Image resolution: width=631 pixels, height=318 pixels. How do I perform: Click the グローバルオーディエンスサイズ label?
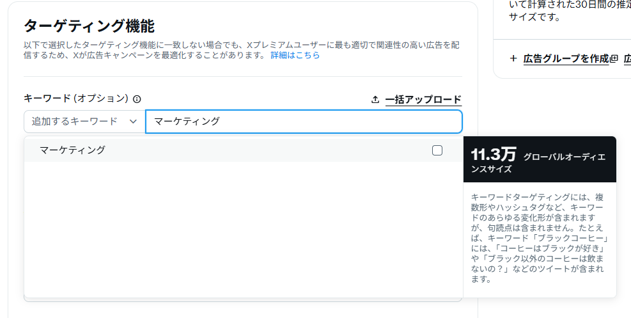coord(538,163)
